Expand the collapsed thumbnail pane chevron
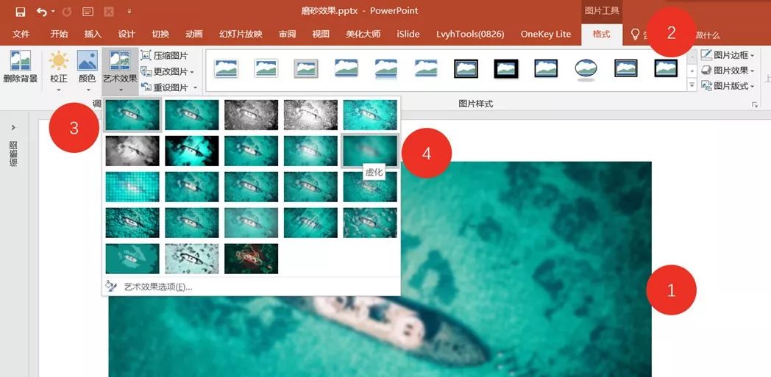Screen dimensions: 771x377 point(13,128)
